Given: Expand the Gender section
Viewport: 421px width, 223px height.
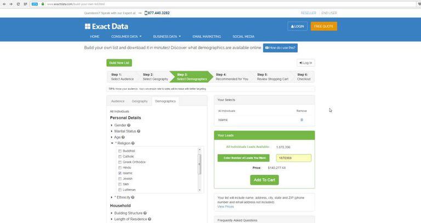Looking at the screenshot, I should (112, 125).
